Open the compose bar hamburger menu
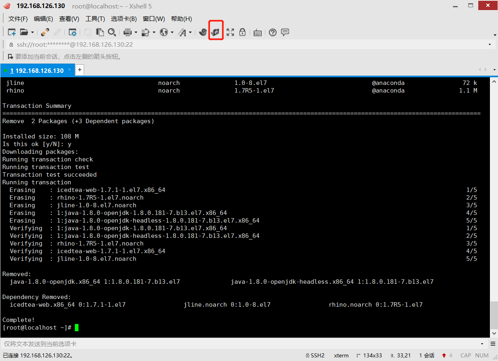 coord(493,344)
